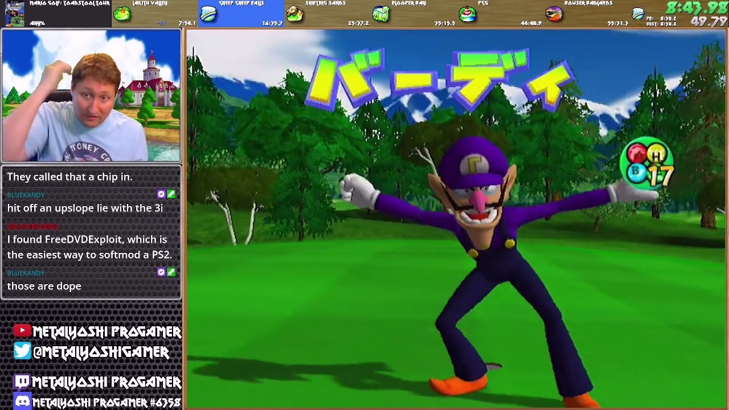Click the final split icon beside PB time
This screenshot has width=729, height=410.
(638, 14)
